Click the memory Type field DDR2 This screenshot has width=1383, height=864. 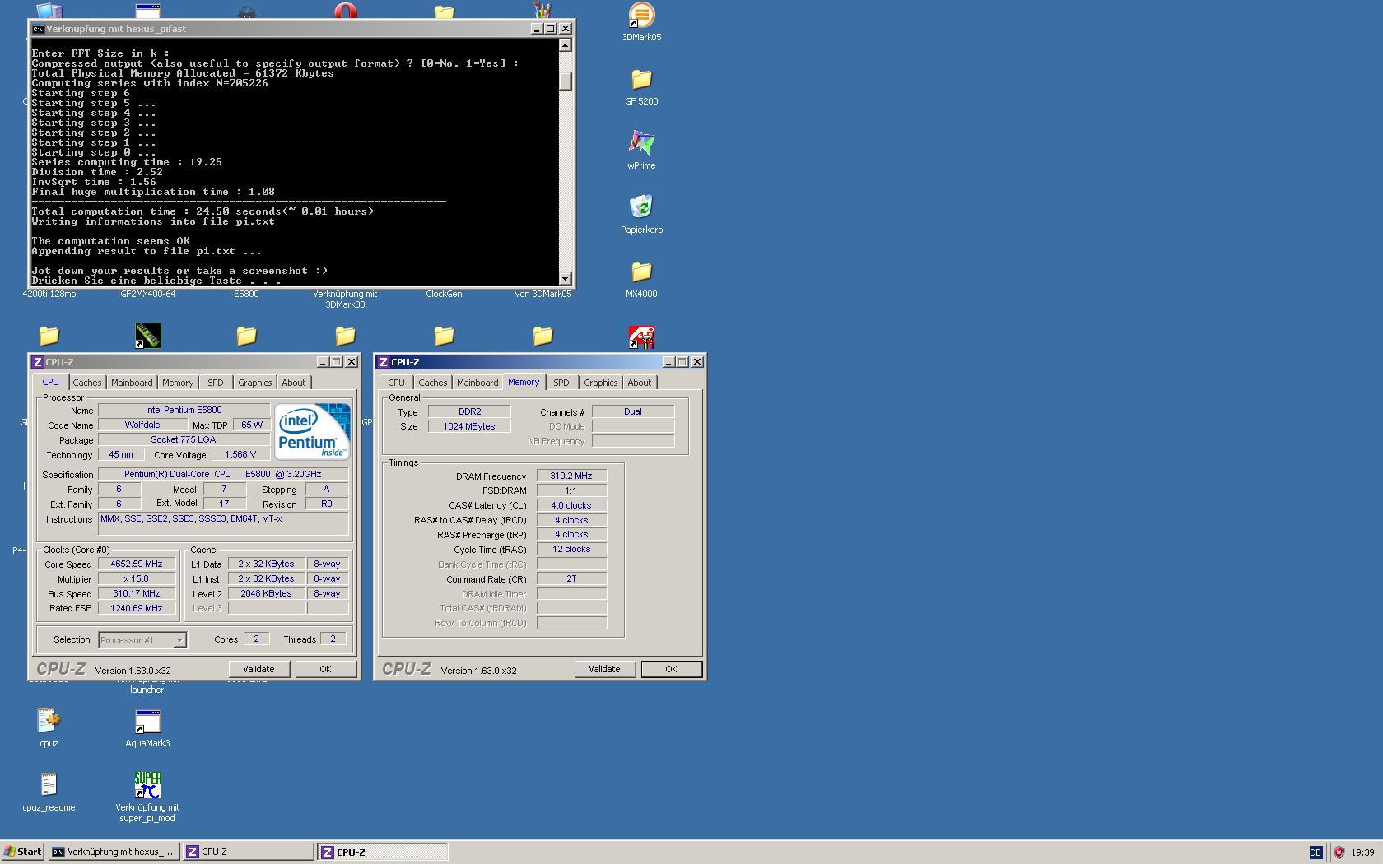pyautogui.click(x=469, y=412)
